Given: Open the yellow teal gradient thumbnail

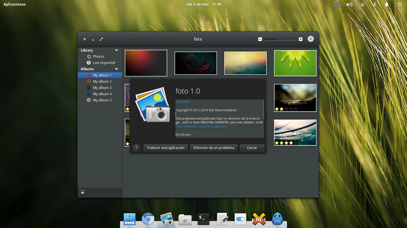Looking at the screenshot, I should click(246, 63).
